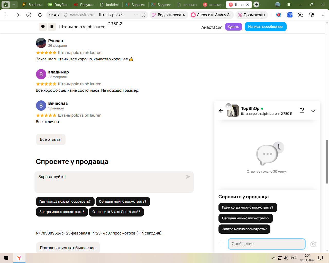Screen dimensions: 329x263
Task: Click the media playback extension icon
Action: point(300,15)
